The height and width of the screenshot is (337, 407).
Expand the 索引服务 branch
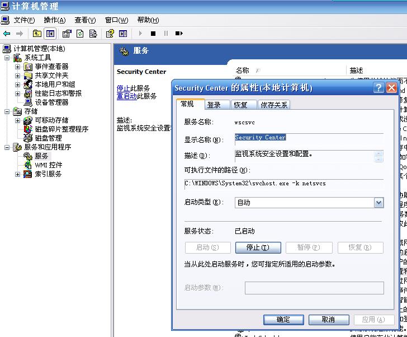[17, 174]
